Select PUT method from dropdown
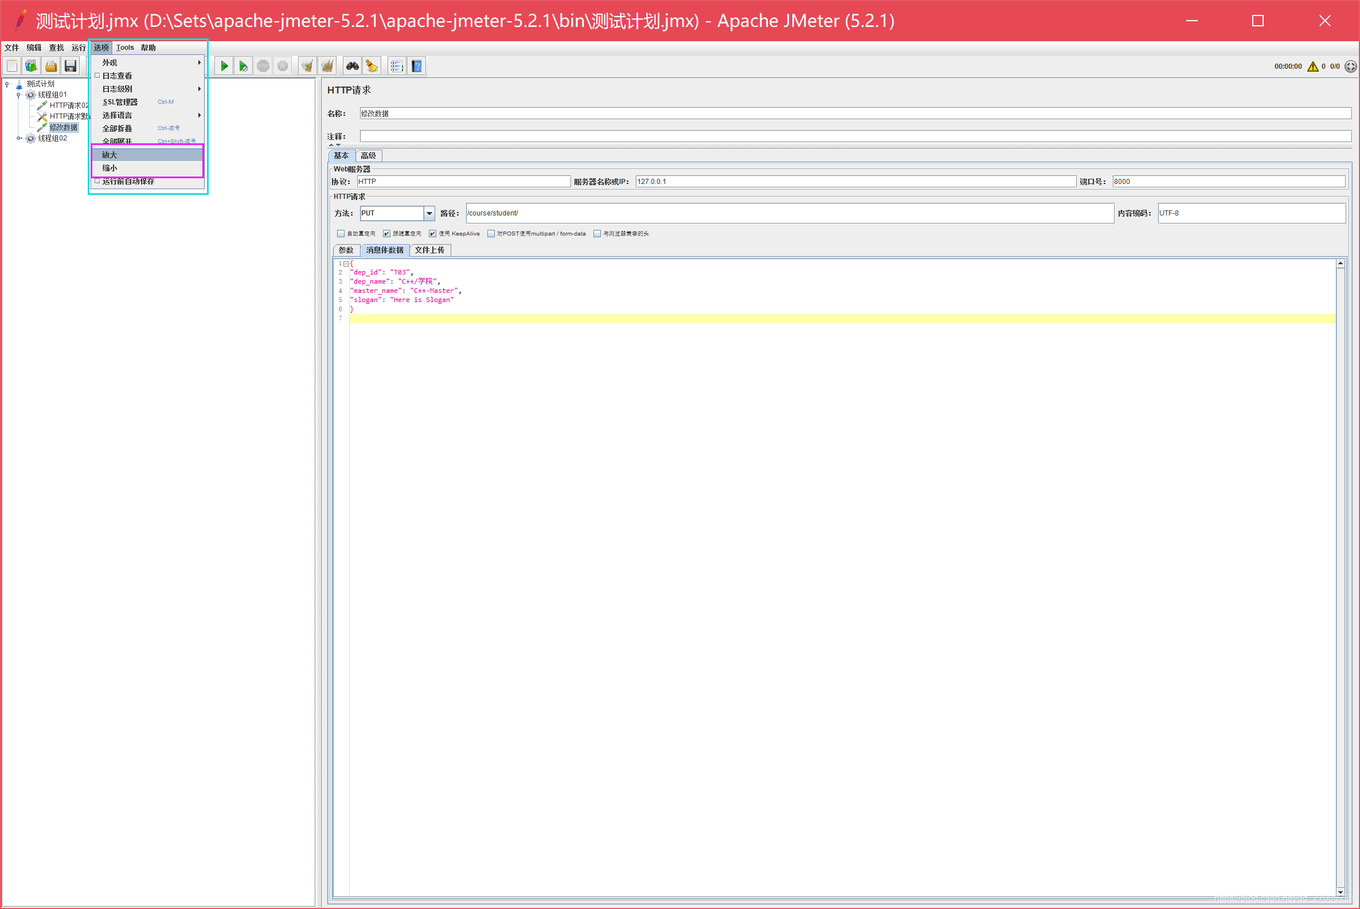 click(x=396, y=213)
